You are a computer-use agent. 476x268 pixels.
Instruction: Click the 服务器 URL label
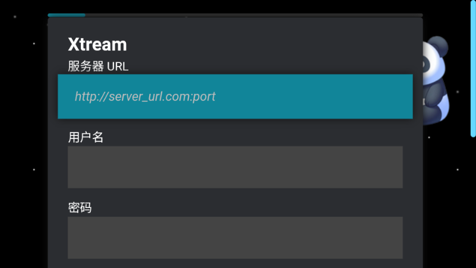pos(98,66)
